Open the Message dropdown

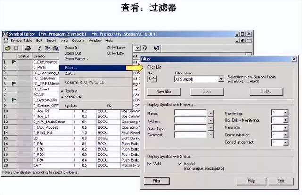285,128
